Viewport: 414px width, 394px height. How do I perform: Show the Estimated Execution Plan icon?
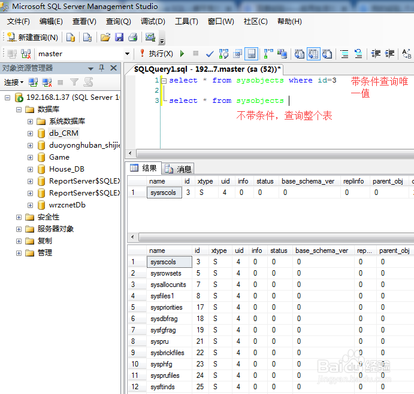(x=223, y=54)
